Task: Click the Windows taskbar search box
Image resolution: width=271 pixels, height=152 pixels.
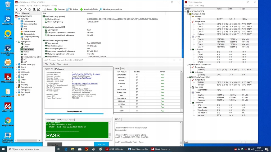Action: coord(29,149)
